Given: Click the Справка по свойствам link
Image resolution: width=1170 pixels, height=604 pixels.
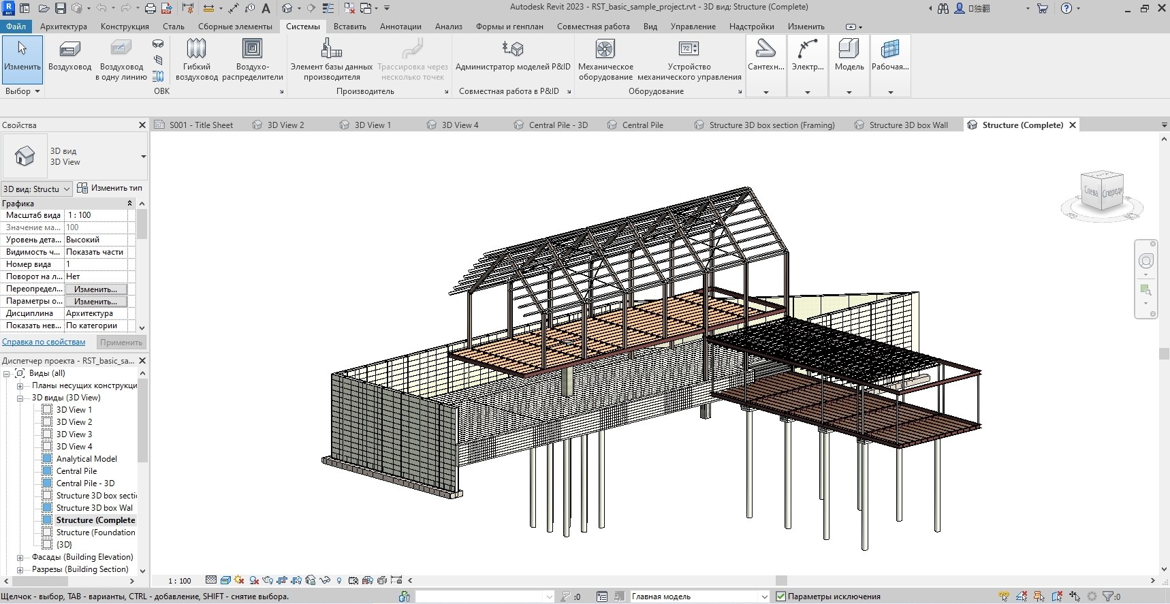Looking at the screenshot, I should [x=44, y=342].
